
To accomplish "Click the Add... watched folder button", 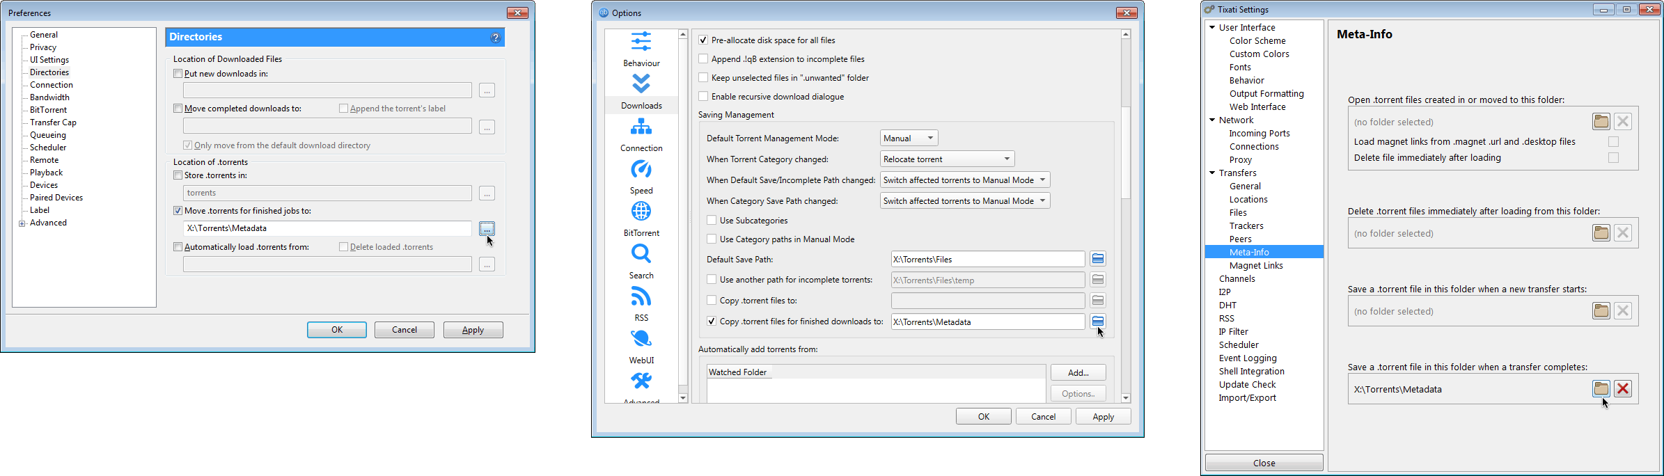I will coord(1078,373).
